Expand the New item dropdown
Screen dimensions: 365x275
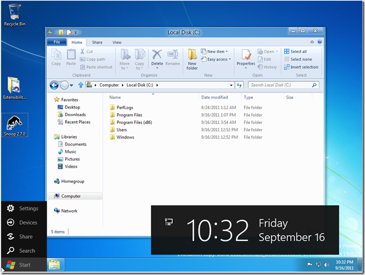(x=217, y=52)
